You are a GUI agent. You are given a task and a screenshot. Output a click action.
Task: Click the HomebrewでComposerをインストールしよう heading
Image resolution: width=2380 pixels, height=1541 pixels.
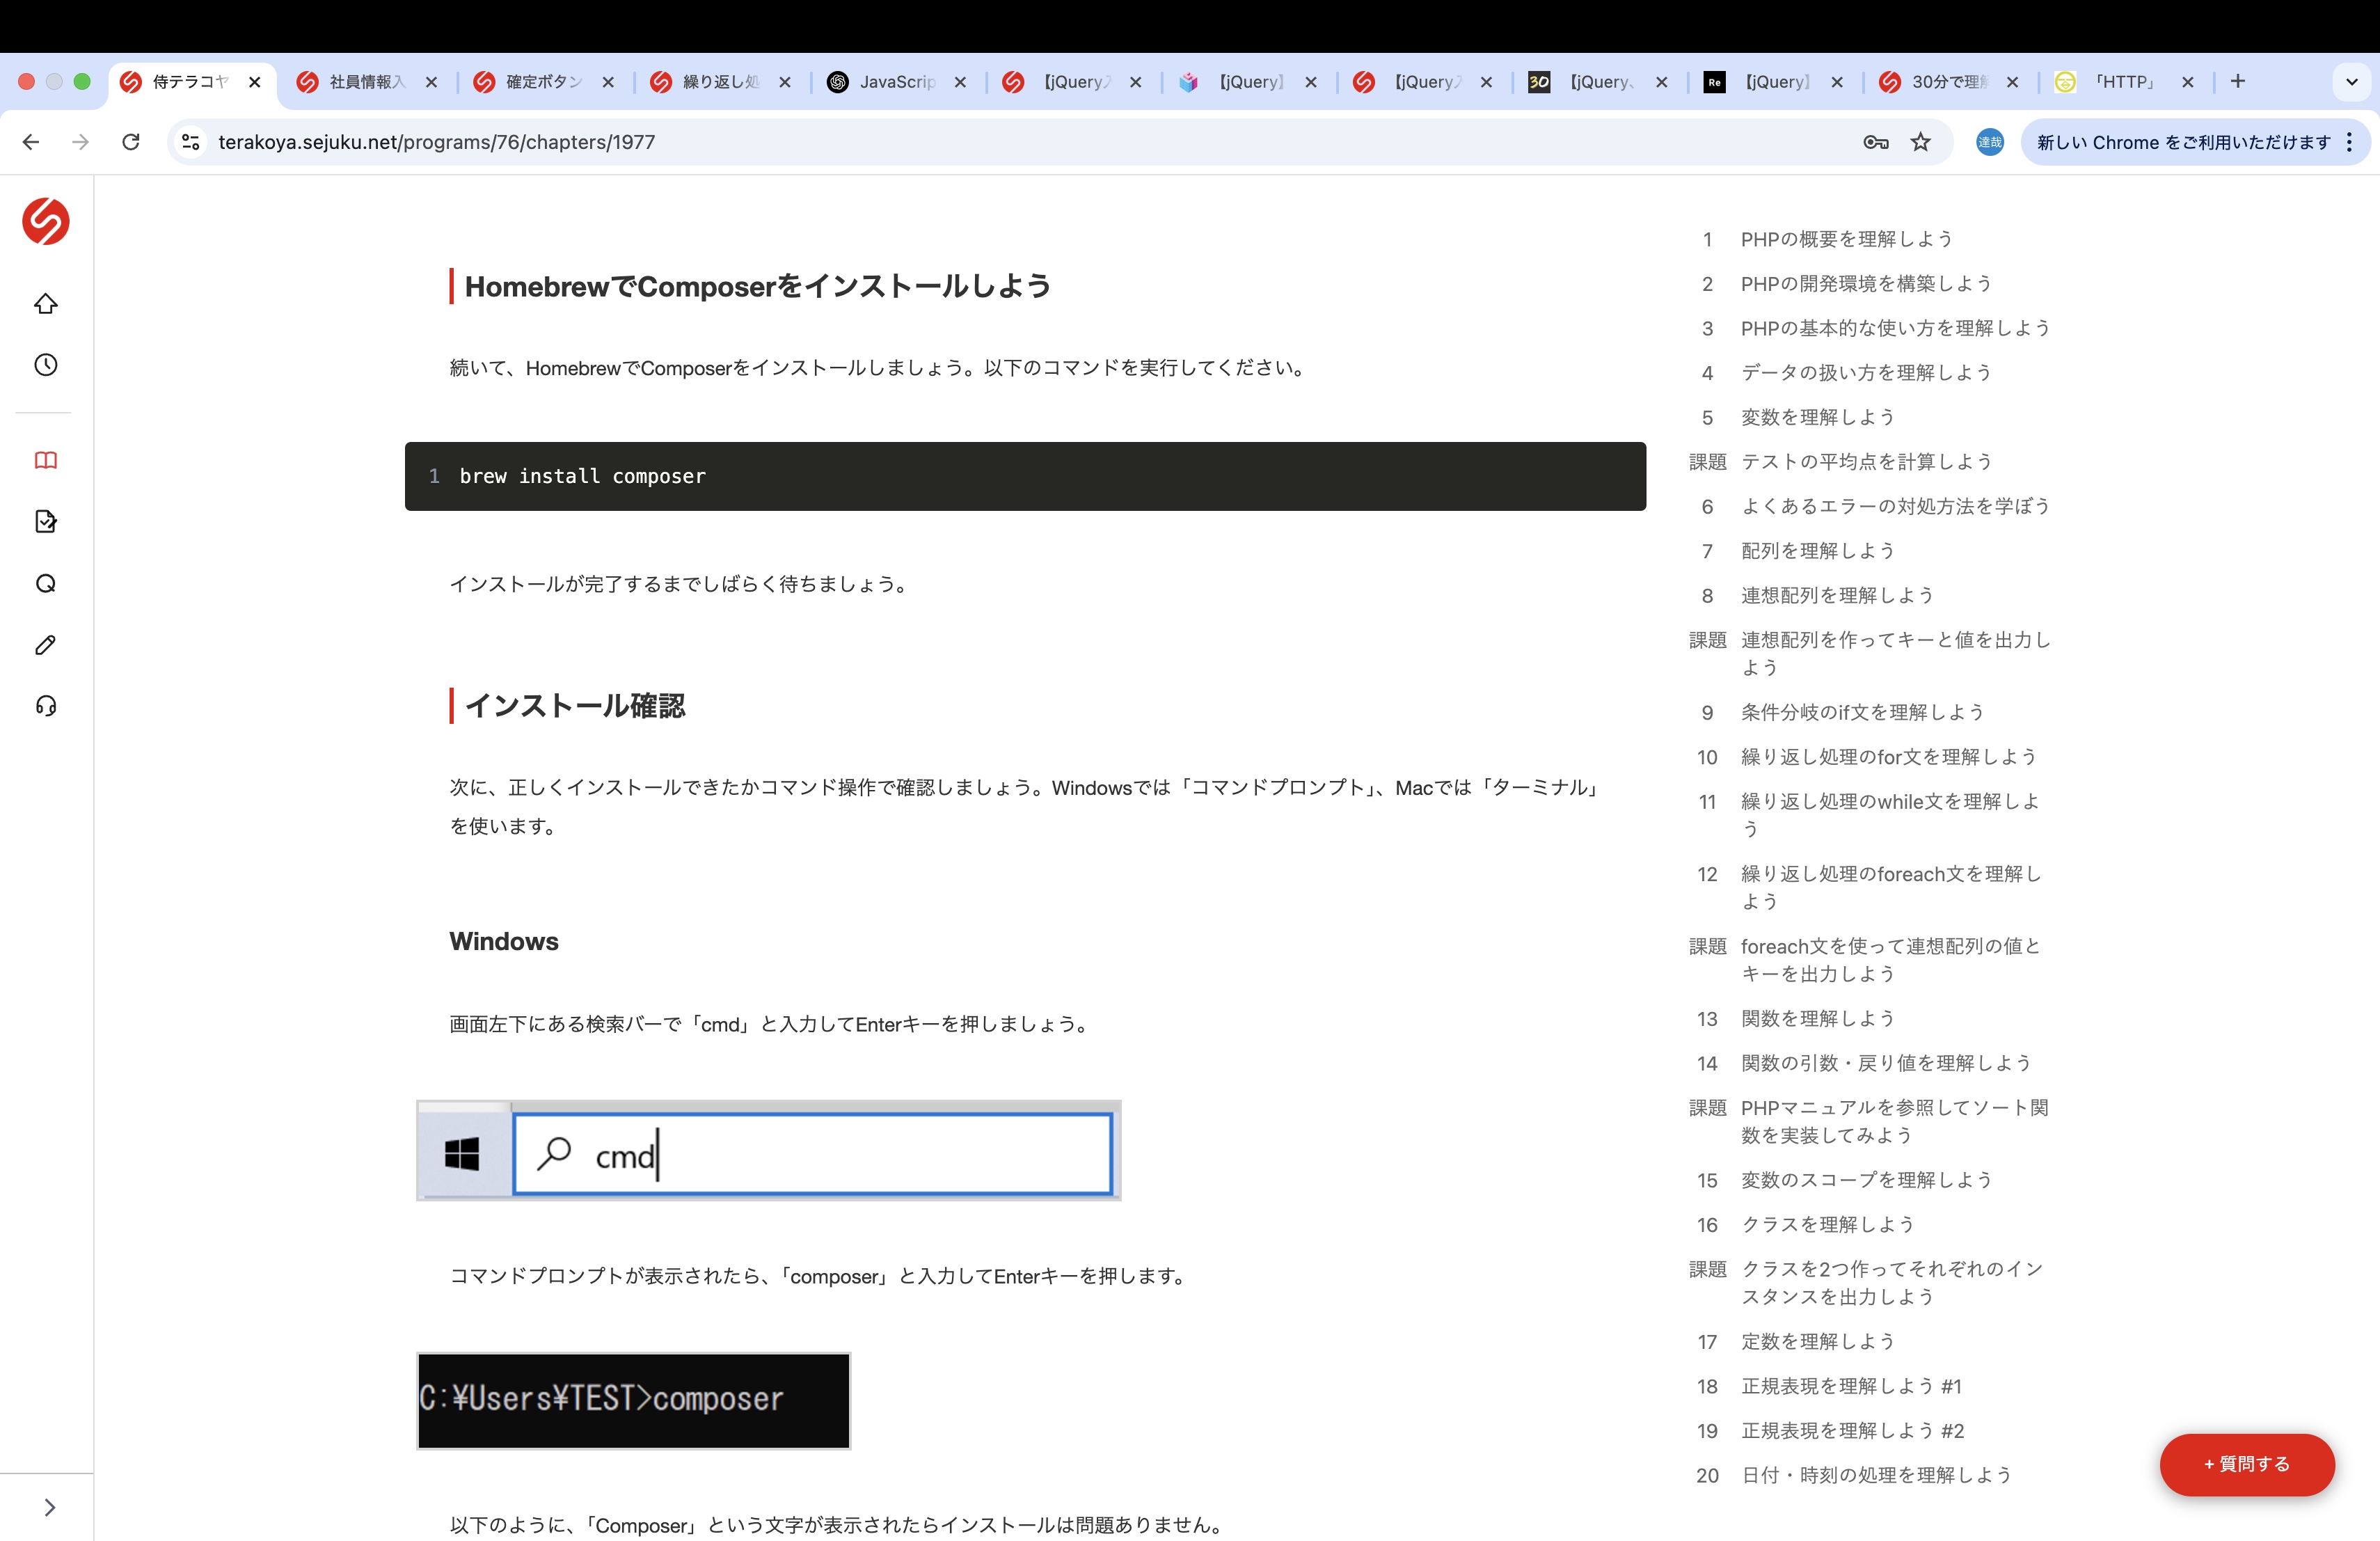(757, 286)
